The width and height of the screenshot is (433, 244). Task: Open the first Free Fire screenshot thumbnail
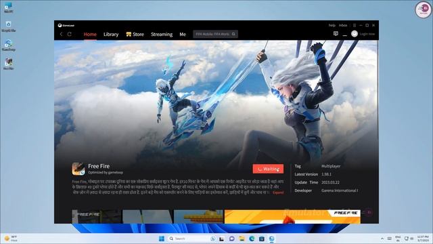97,217
